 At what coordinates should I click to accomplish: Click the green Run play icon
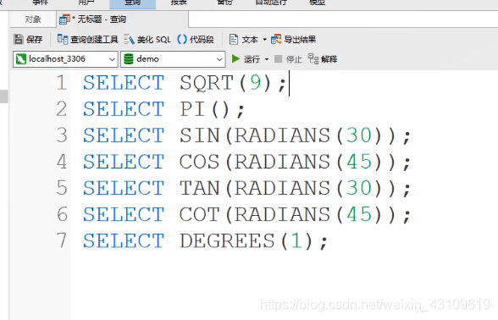235,58
